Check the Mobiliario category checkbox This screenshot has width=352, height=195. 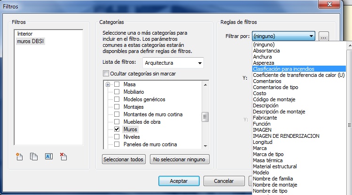coord(117,92)
